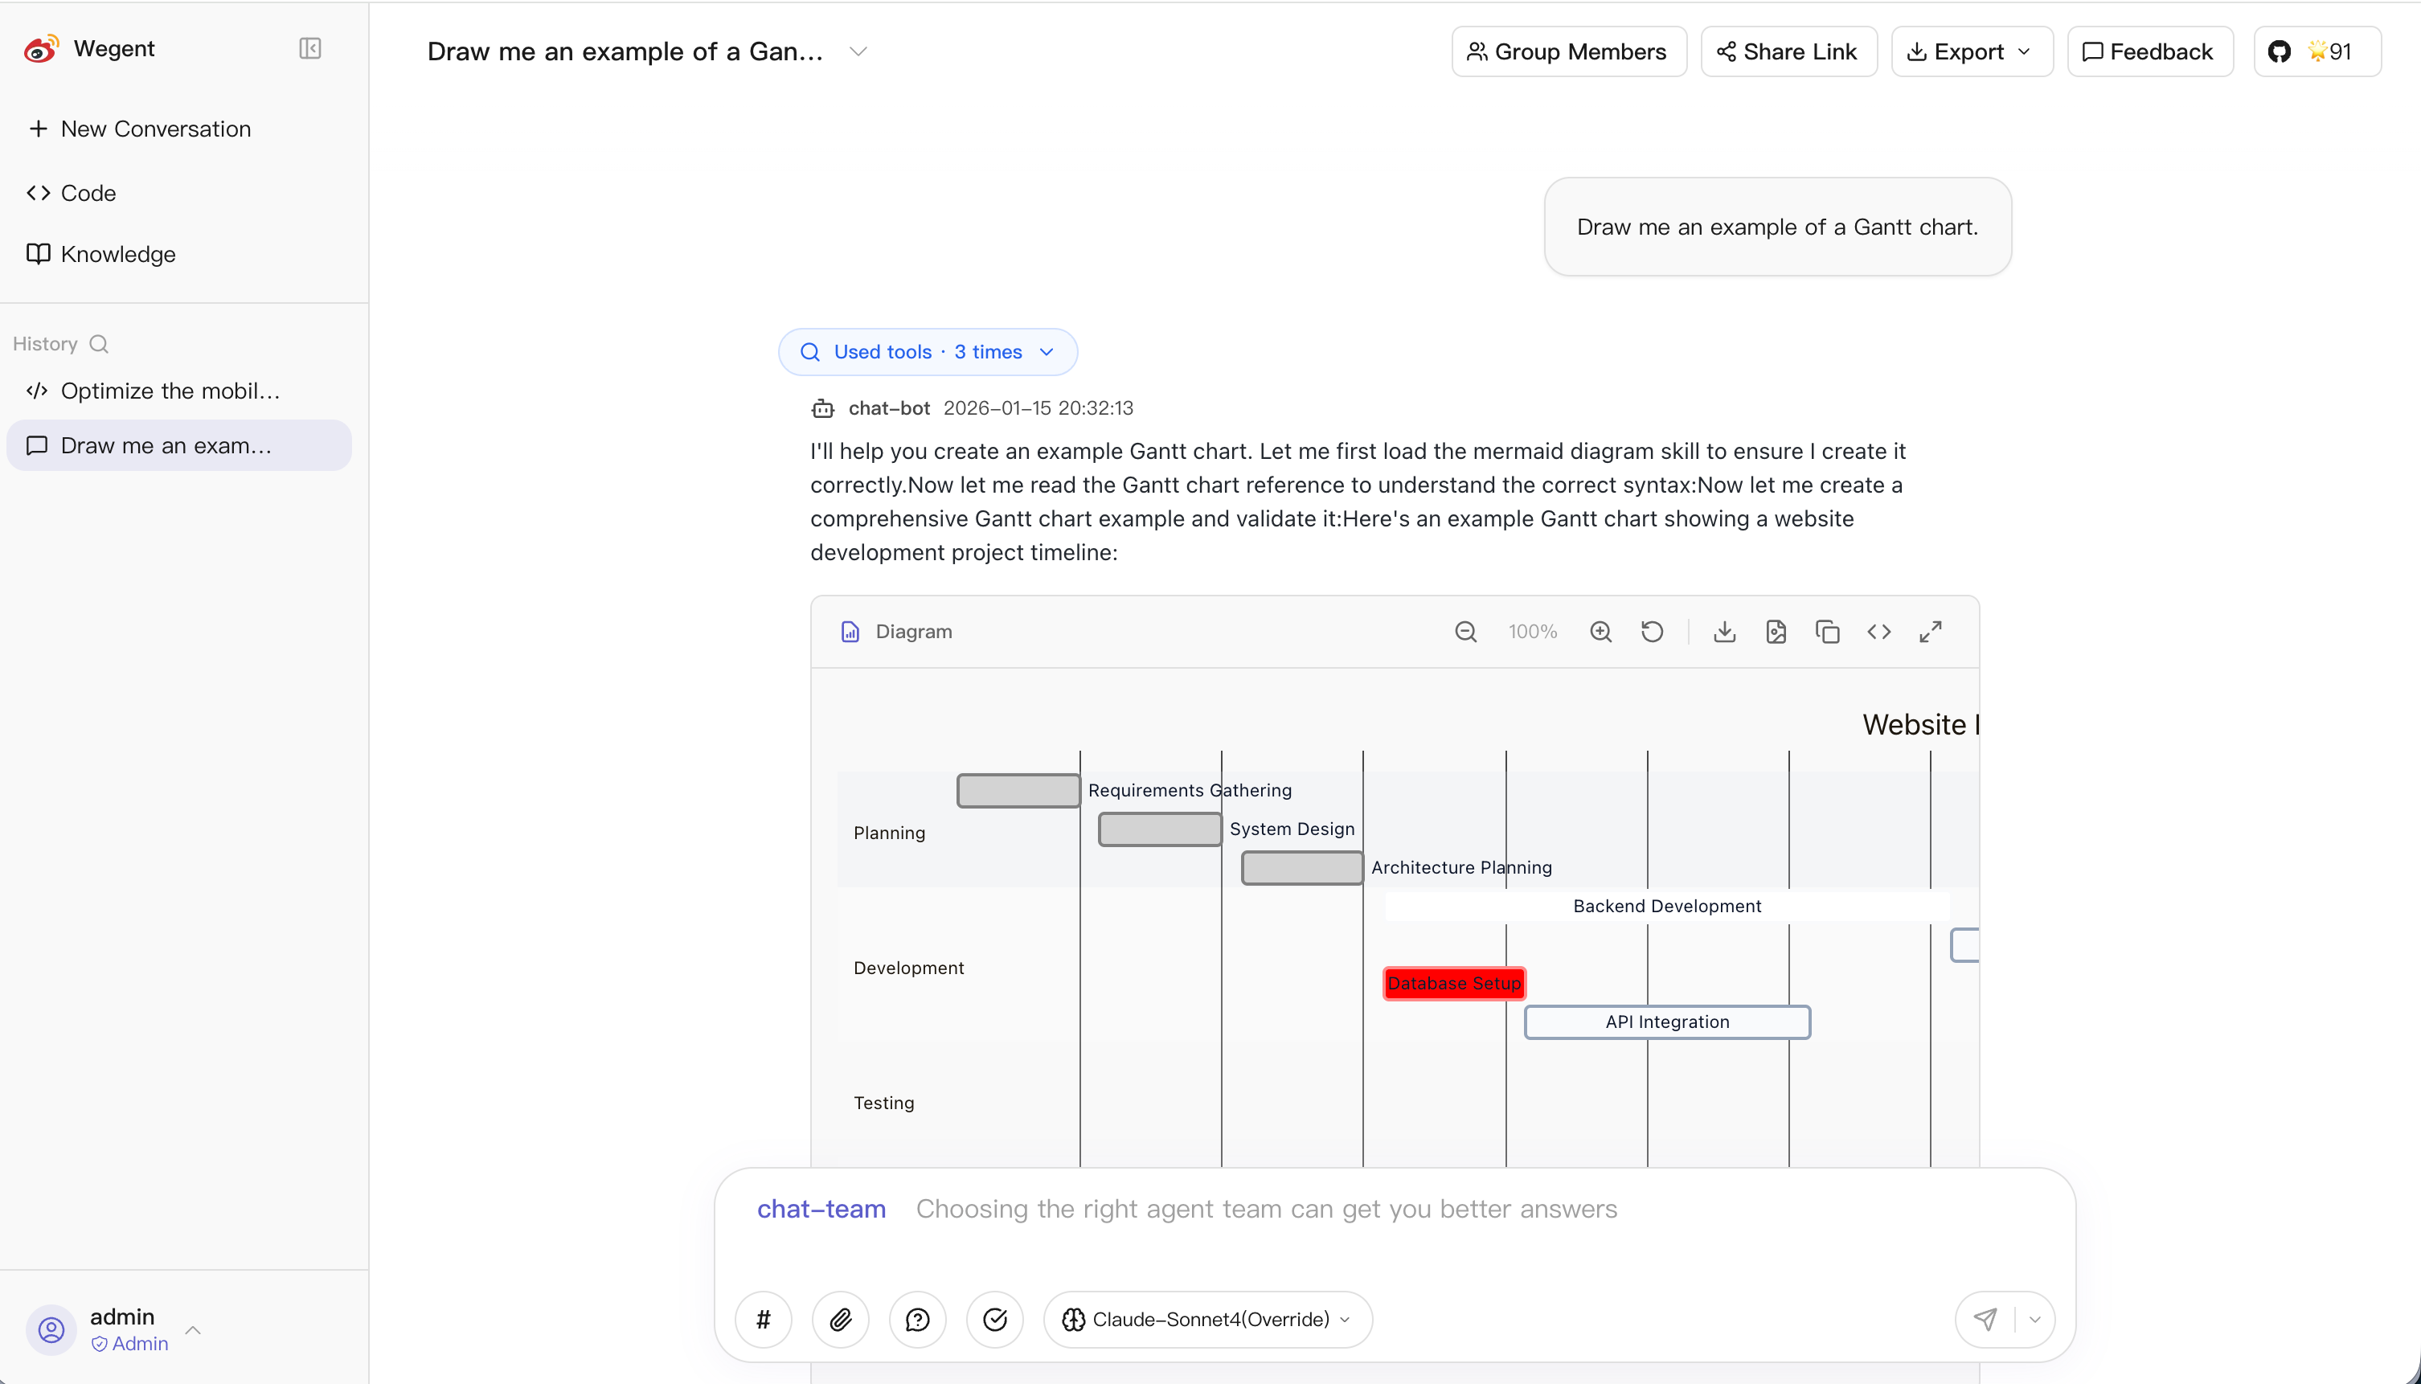This screenshot has width=2421, height=1384.
Task: Download the diagram
Action: pos(1724,632)
